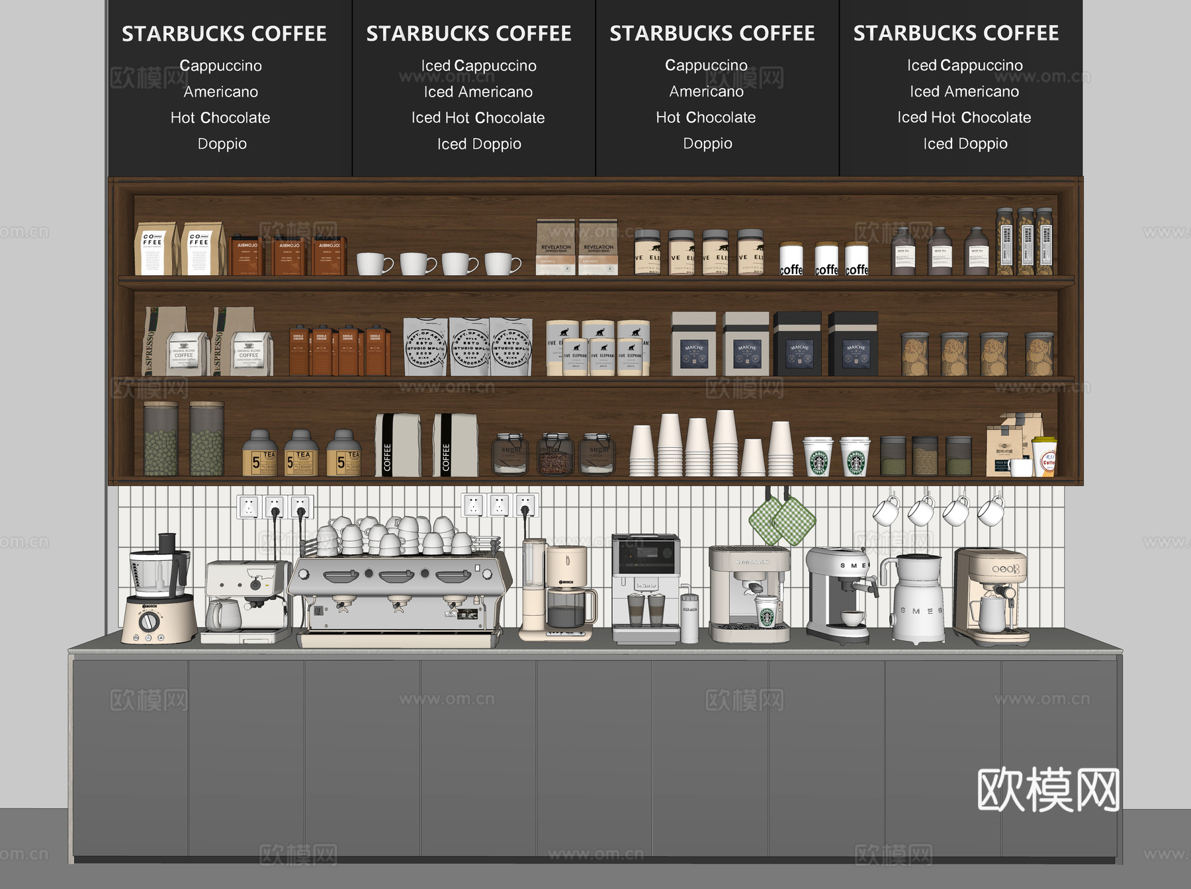Select the tallest stack of white paper cups

(x=725, y=443)
